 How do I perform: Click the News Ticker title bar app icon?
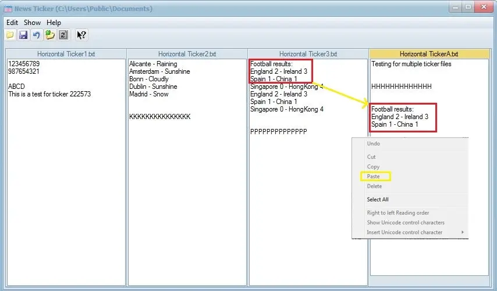click(x=8, y=9)
